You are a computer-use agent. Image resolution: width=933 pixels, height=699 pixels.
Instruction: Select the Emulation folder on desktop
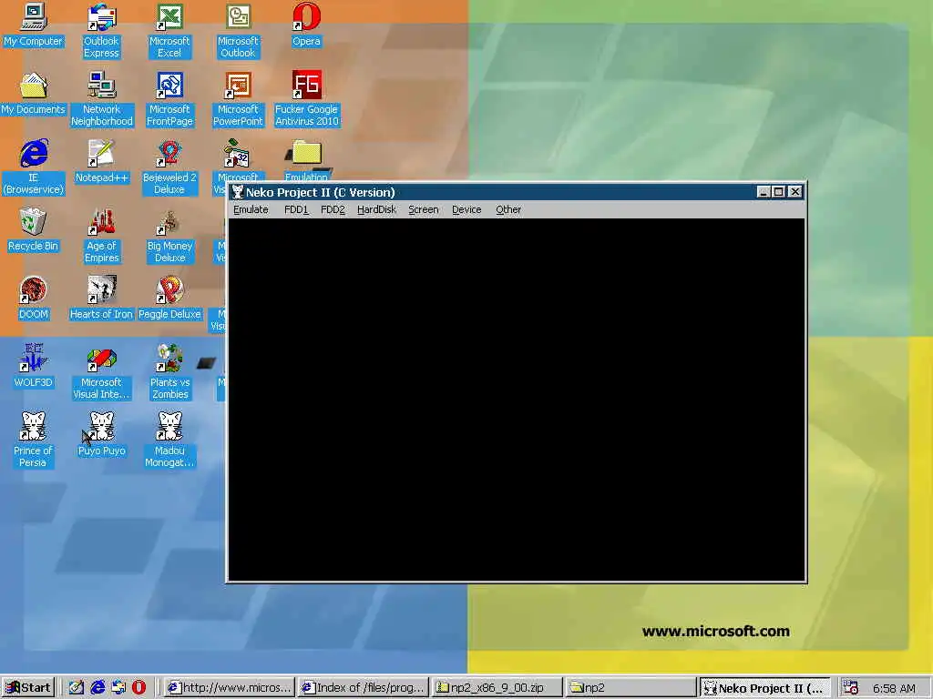click(x=306, y=160)
